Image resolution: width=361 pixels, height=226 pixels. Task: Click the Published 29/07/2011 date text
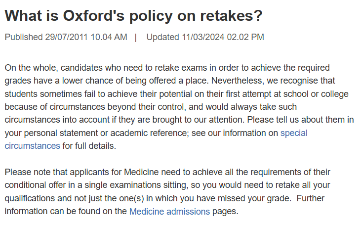[66, 37]
